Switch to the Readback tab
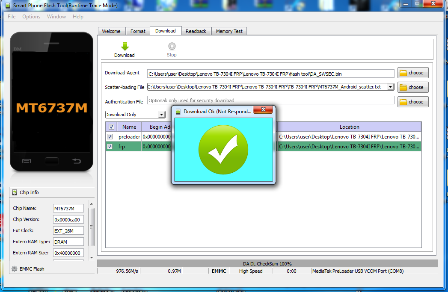 [x=196, y=31]
